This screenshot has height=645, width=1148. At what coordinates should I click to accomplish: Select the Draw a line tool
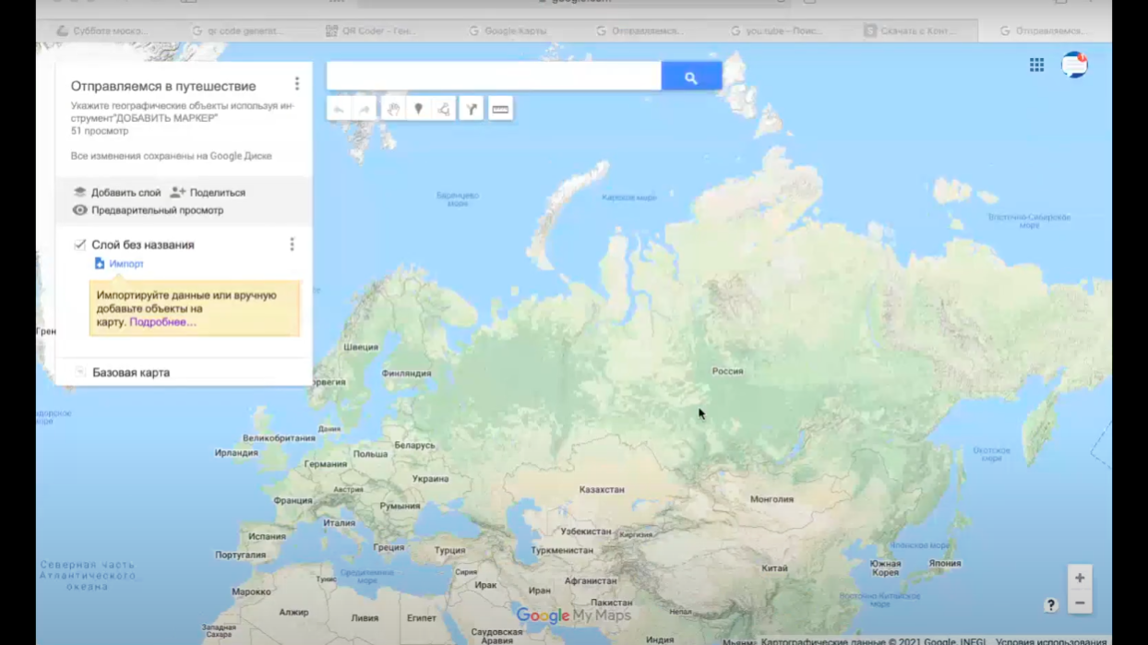(x=444, y=110)
